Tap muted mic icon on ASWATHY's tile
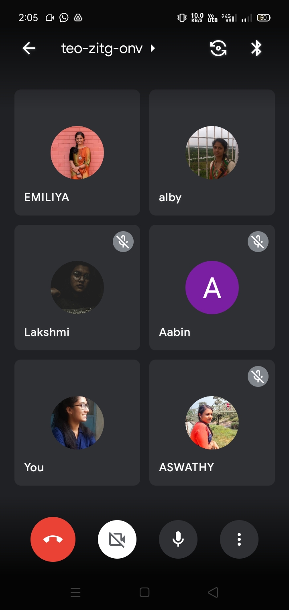Image resolution: width=289 pixels, height=610 pixels. pos(258,376)
